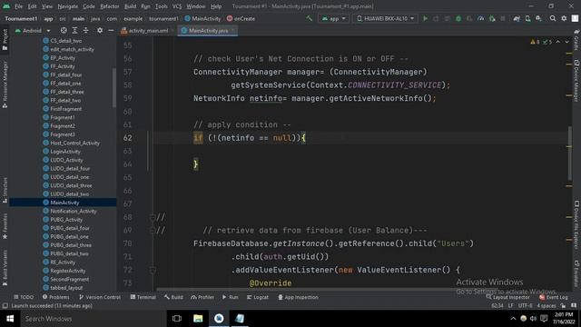Open the App Inspection tool window
581x327 pixels.
298,297
